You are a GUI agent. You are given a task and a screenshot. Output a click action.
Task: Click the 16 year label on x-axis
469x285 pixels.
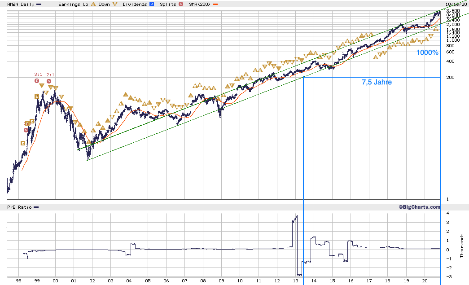351,281
